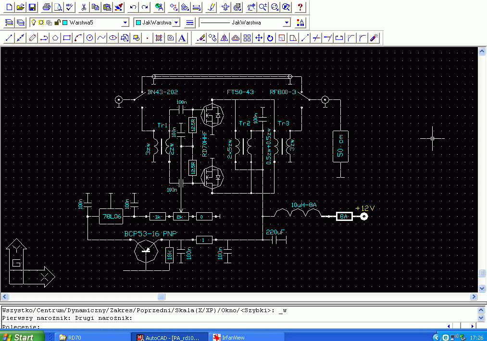The image size is (487, 341).
Task: Toggle the layer on/off light bulb
Action: pos(34,23)
